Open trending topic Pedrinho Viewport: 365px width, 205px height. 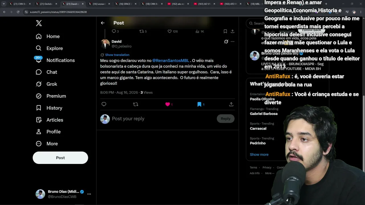[x=258, y=143]
